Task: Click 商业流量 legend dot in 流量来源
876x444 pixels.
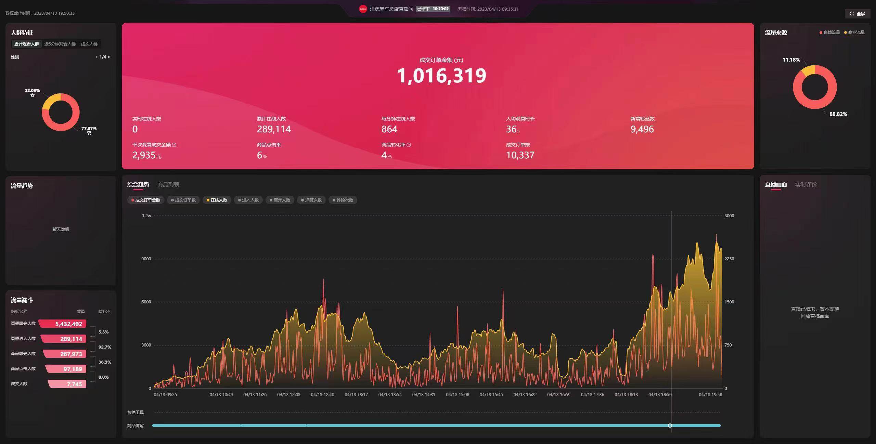Action: tap(845, 32)
